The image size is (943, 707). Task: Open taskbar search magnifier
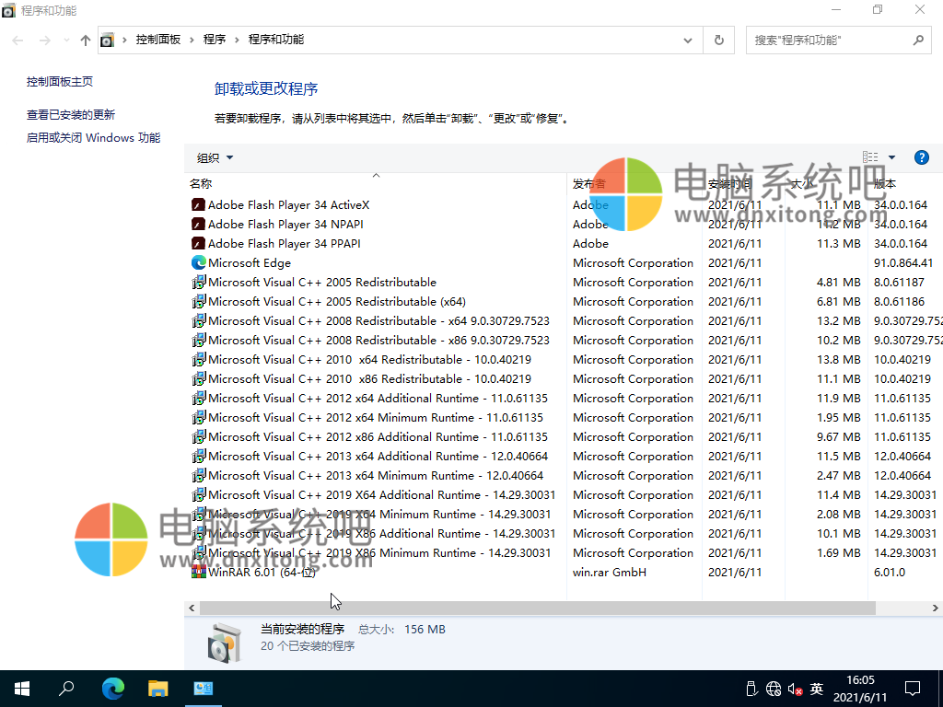click(x=66, y=689)
